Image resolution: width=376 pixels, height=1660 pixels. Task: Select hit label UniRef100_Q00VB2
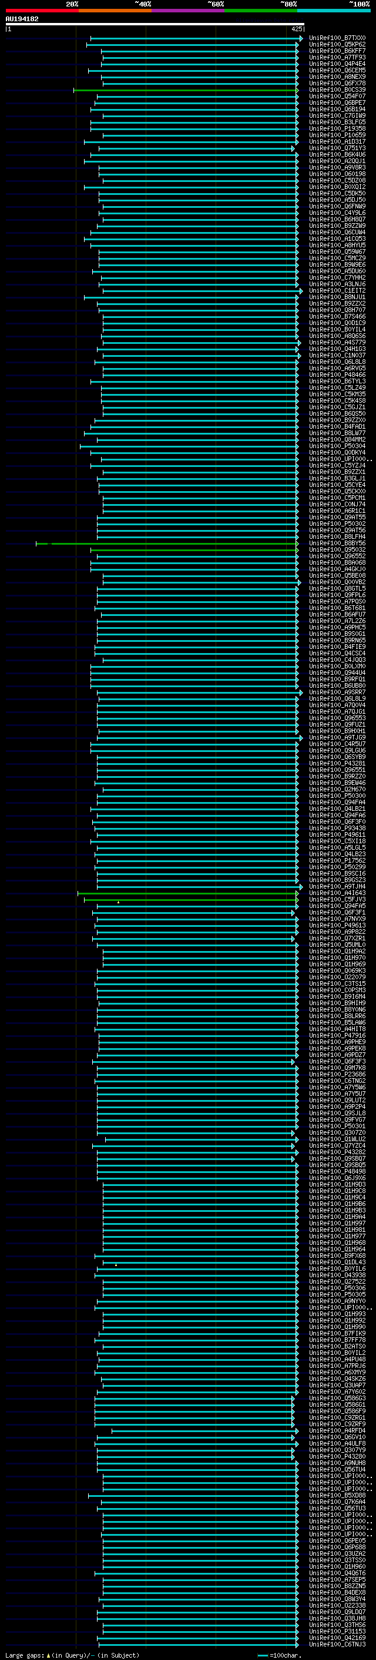pyautogui.click(x=337, y=582)
